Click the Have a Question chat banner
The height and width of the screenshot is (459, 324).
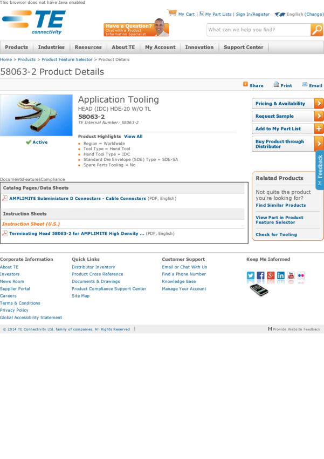136,28
